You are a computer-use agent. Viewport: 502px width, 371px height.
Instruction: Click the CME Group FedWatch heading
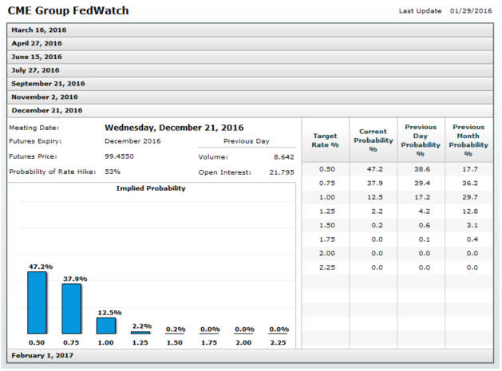[68, 10]
